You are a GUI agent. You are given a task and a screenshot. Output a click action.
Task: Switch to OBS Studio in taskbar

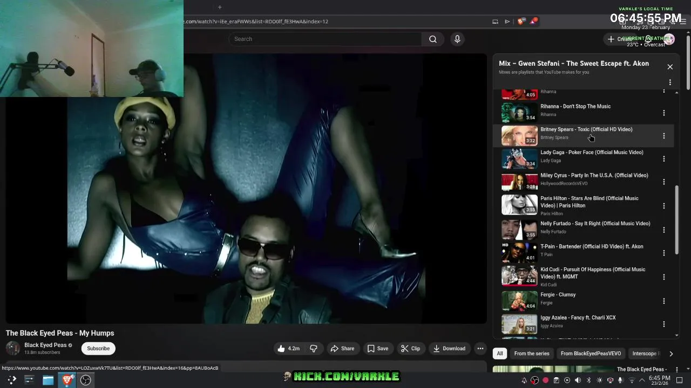pos(85,380)
